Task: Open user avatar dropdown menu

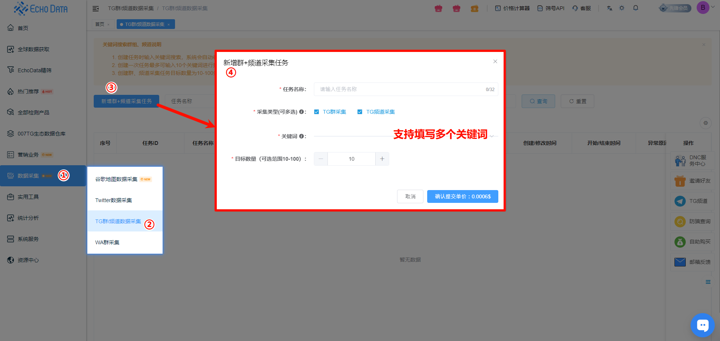Action: tap(703, 8)
